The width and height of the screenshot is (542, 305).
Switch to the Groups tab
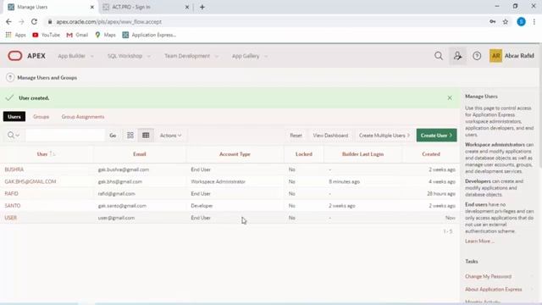click(41, 117)
